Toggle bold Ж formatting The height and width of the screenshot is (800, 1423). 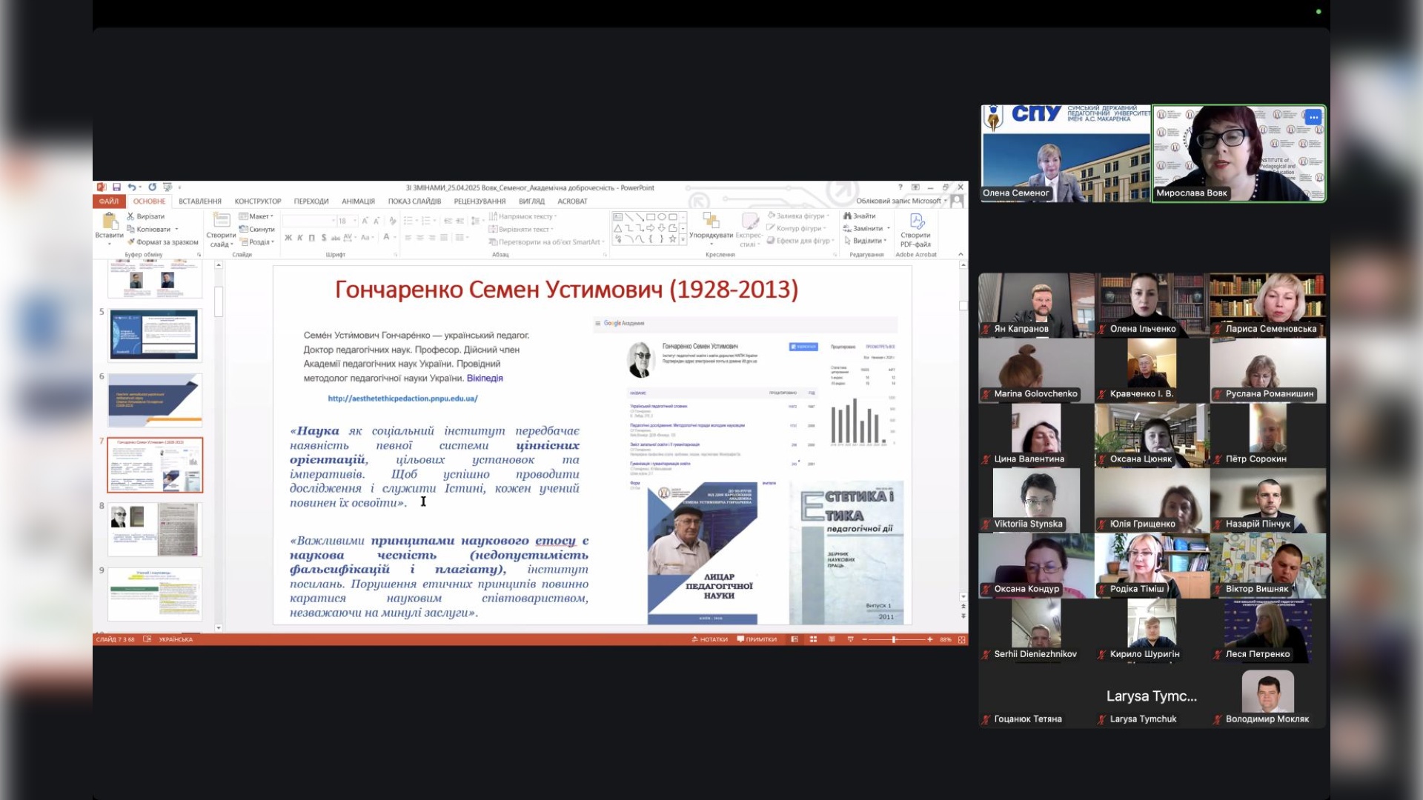[x=288, y=238]
